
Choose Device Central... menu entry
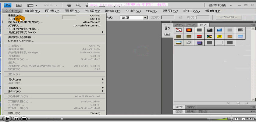pos(55,41)
